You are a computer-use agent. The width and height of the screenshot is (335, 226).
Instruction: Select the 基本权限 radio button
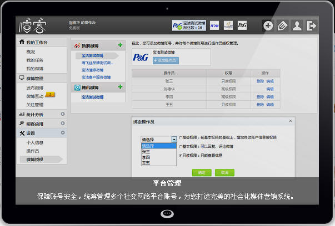[181, 147]
